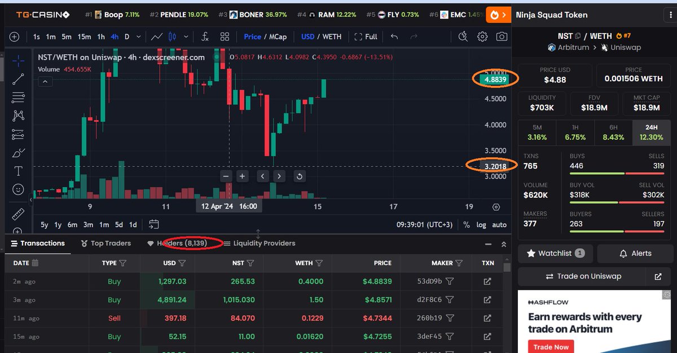Undo the last chart action

(x=394, y=37)
